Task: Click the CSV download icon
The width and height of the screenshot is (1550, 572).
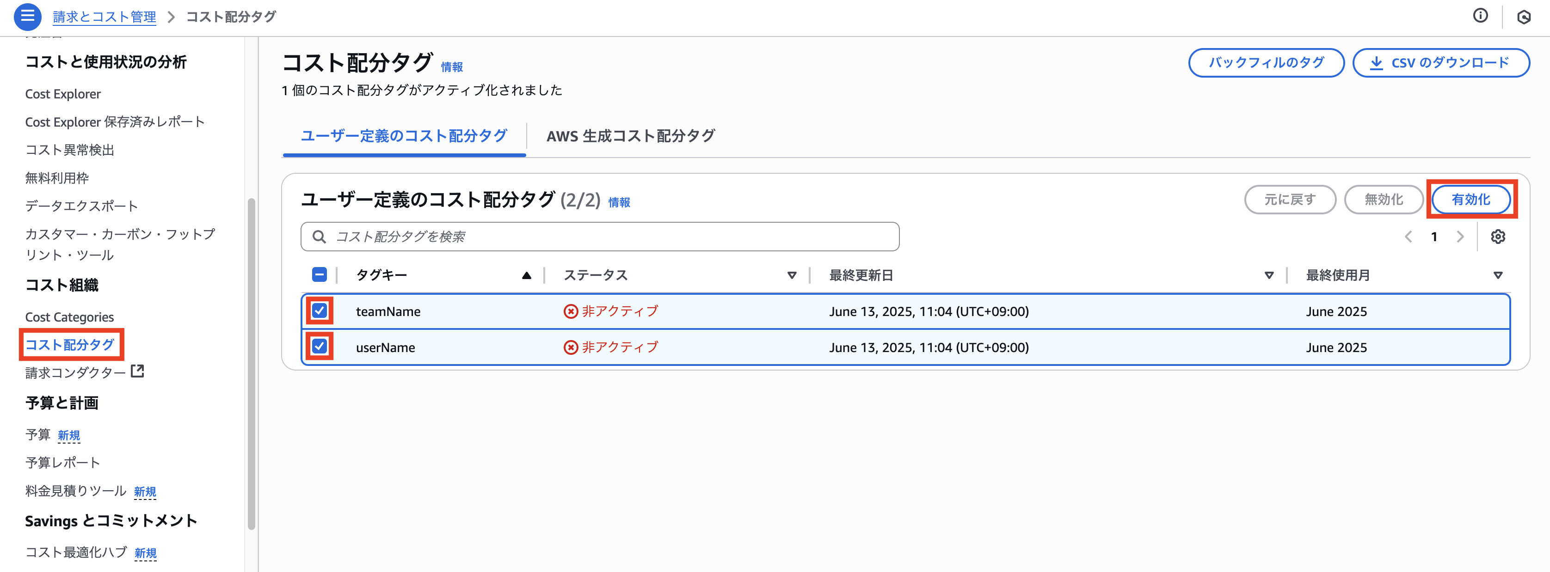Action: 1378,62
